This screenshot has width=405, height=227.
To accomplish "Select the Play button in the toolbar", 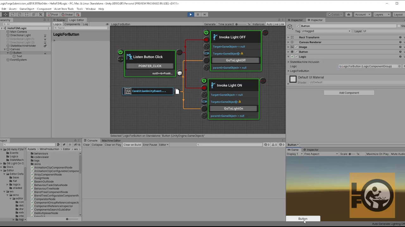I will tap(190, 14).
